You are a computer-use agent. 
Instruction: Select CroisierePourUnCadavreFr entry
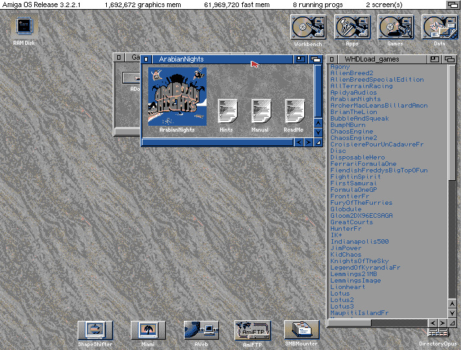tap(377, 145)
